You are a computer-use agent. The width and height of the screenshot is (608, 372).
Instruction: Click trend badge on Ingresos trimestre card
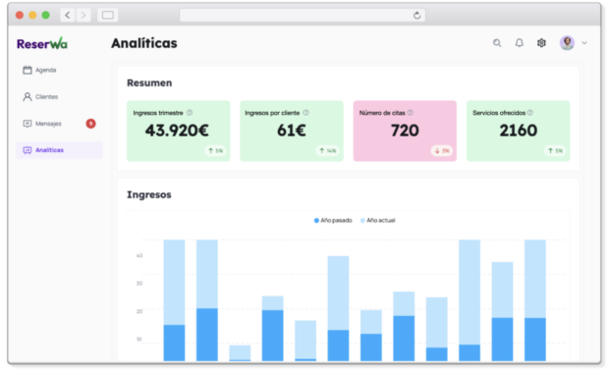tap(215, 151)
